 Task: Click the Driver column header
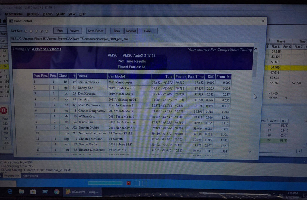pyautogui.click(x=92, y=76)
